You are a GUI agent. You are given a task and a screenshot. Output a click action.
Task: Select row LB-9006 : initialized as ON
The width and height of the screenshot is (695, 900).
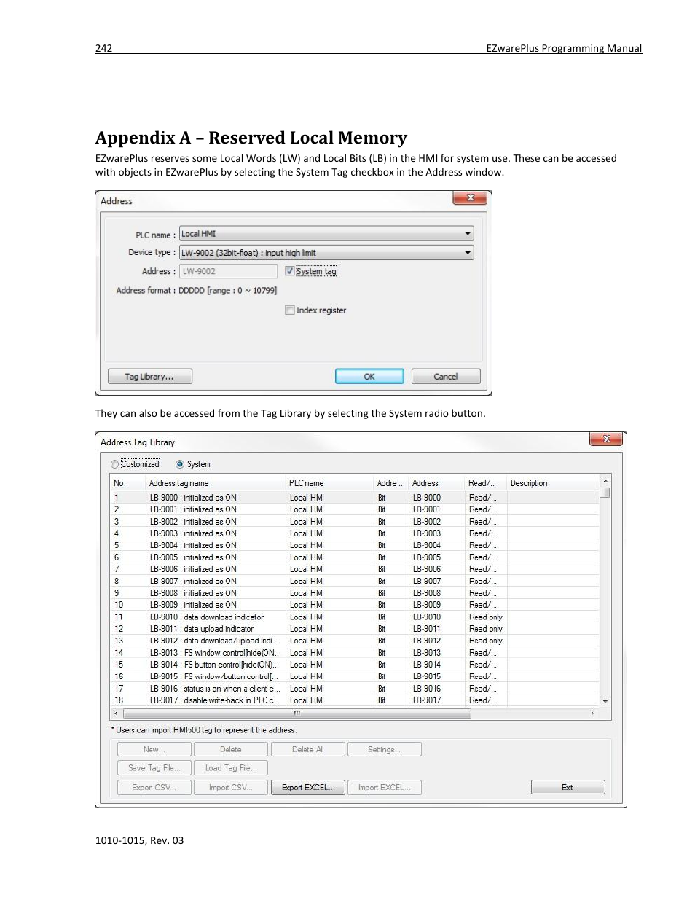(x=355, y=569)
